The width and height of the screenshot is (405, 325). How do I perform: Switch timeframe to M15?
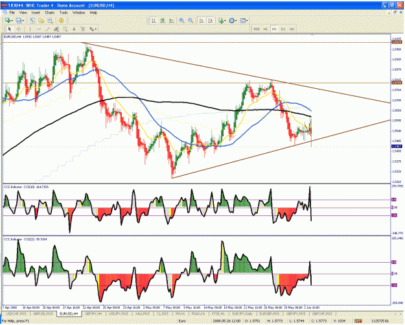(x=257, y=29)
